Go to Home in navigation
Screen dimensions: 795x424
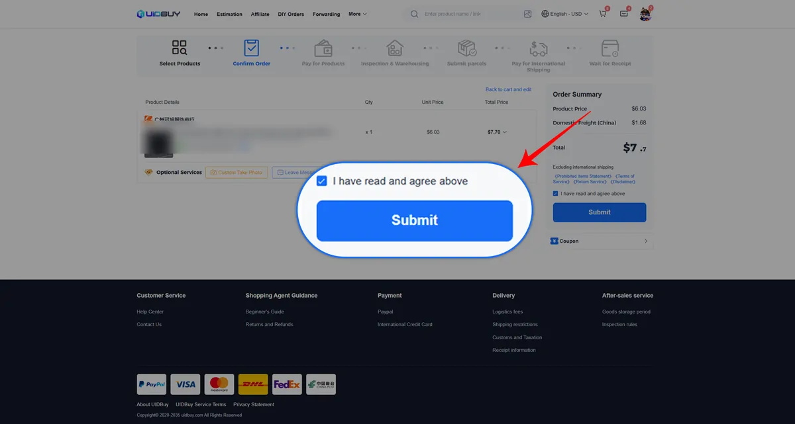click(x=201, y=14)
